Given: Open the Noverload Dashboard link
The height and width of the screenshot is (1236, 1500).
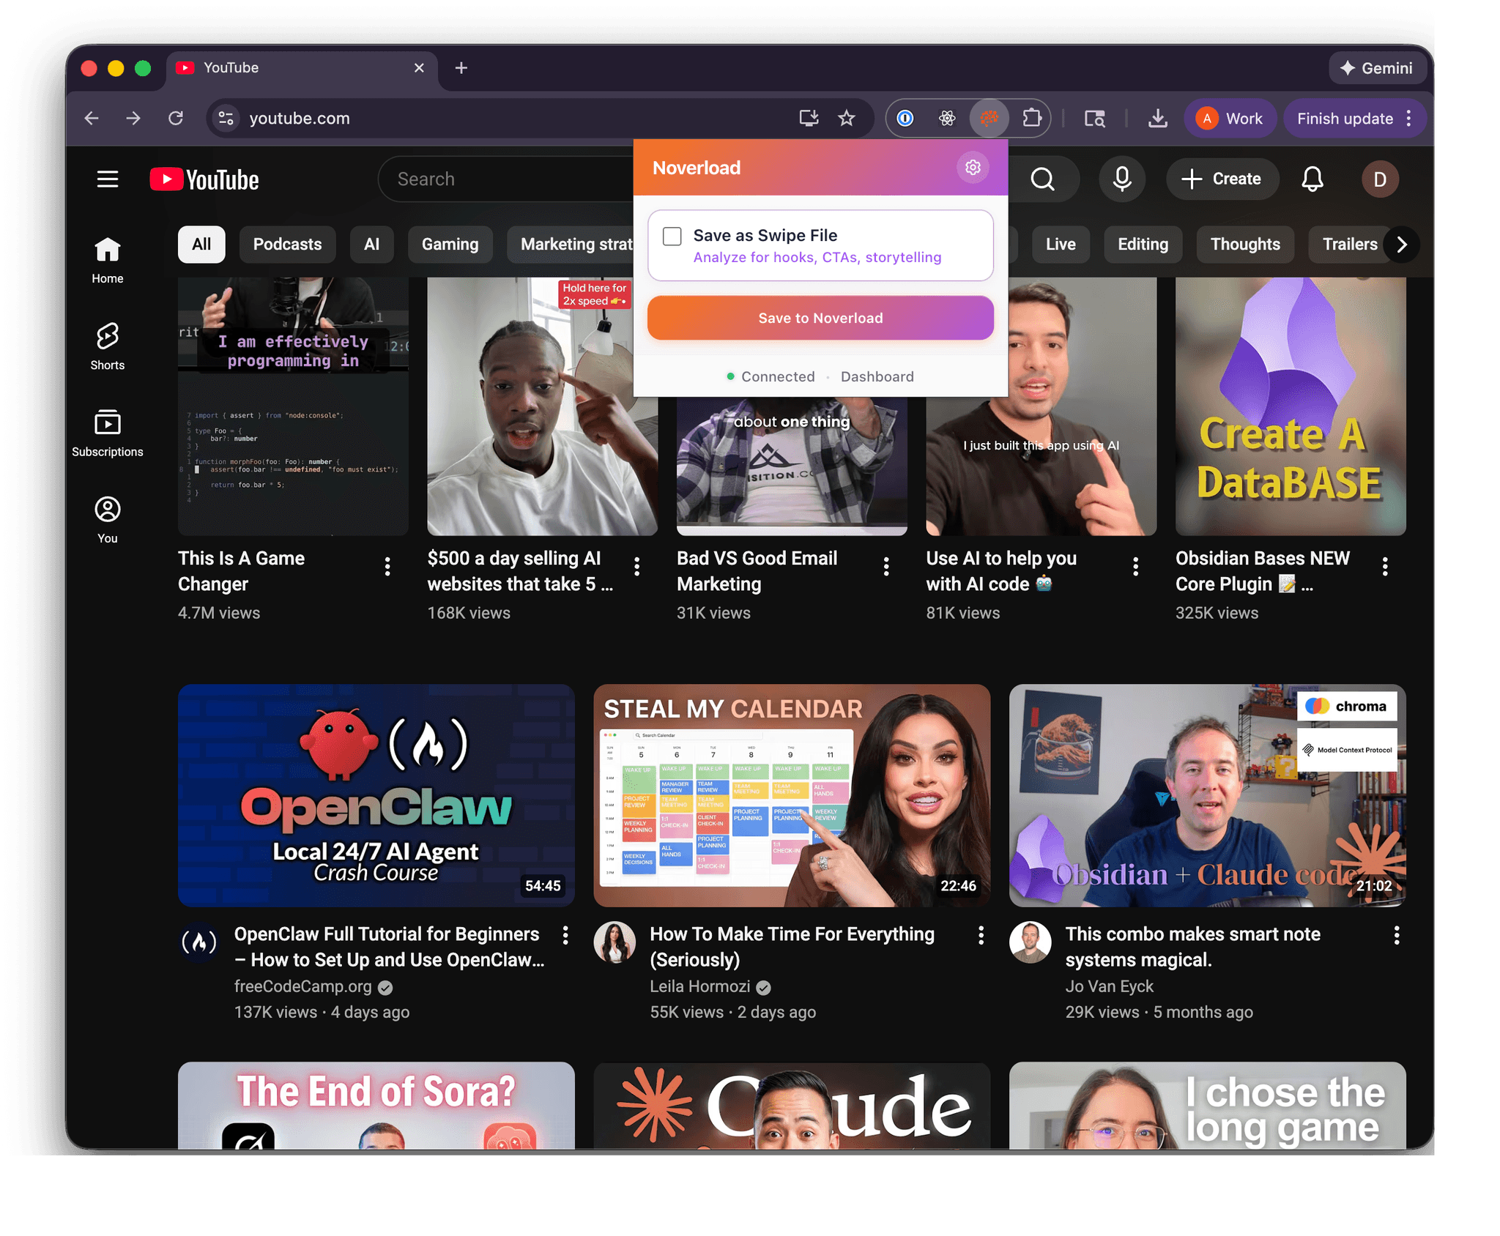Looking at the screenshot, I should [x=877, y=377].
